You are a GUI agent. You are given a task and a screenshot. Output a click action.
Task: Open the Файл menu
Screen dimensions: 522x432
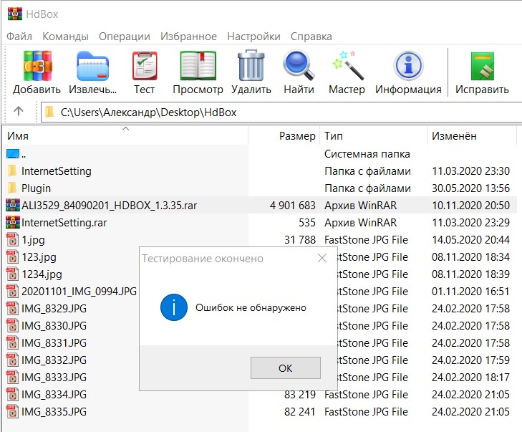19,37
